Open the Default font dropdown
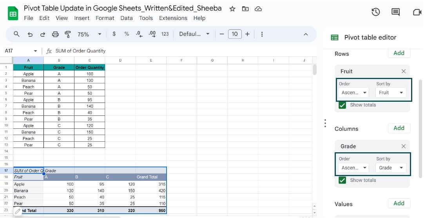 pyautogui.click(x=194, y=34)
